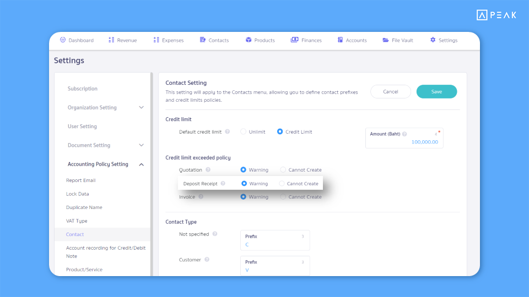Open Report Email setting
529x297 pixels.
81,180
